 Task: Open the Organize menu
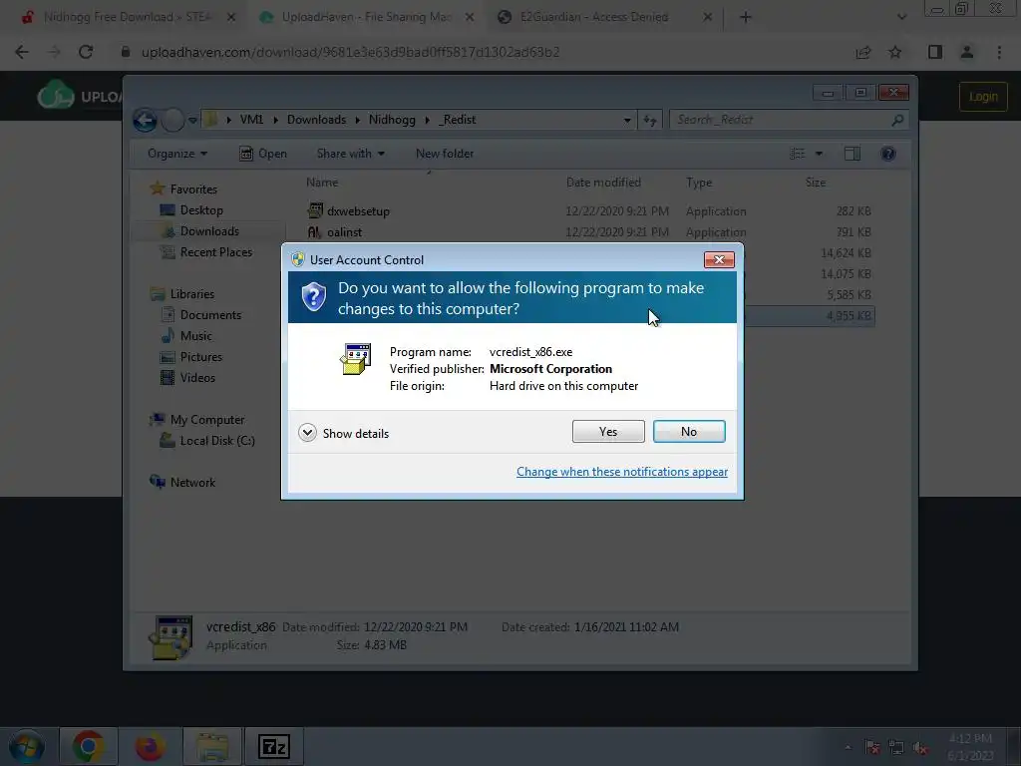coord(177,154)
